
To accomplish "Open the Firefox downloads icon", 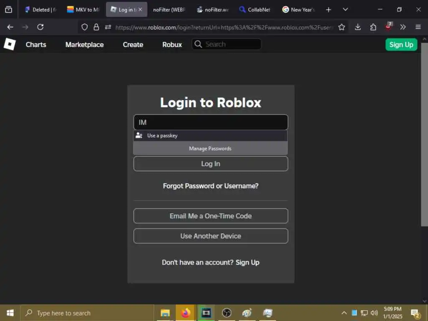I will (358, 27).
